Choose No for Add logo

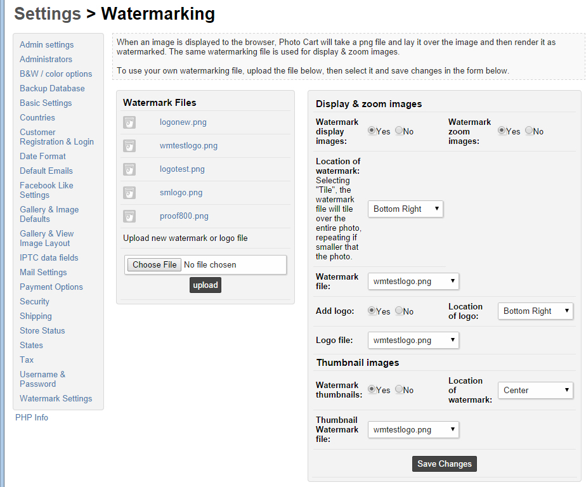(399, 311)
